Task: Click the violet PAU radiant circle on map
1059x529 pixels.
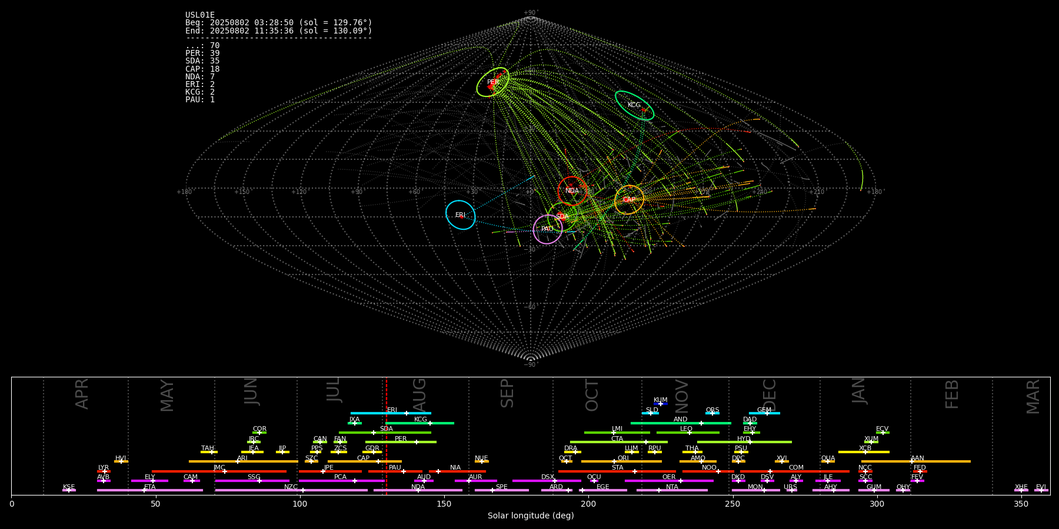Action: 547,229
